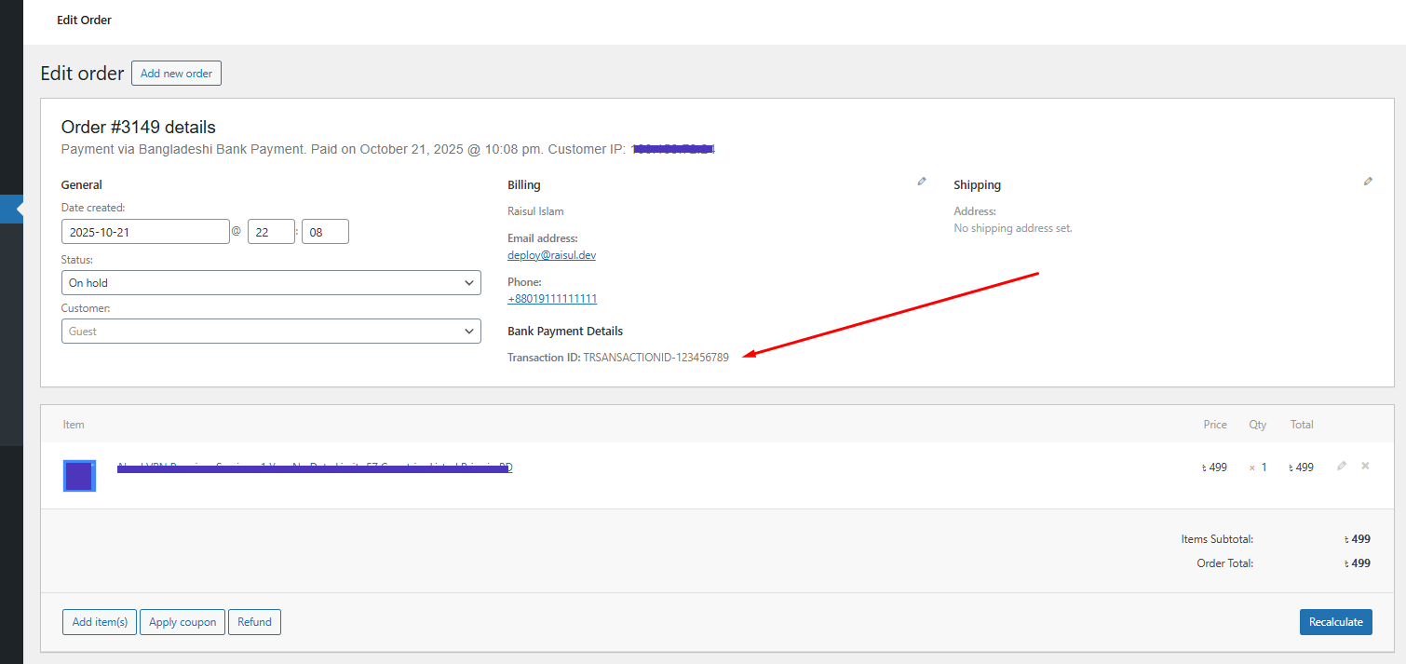This screenshot has width=1406, height=664.
Task: Expand the Status selector chevron
Action: [469, 282]
